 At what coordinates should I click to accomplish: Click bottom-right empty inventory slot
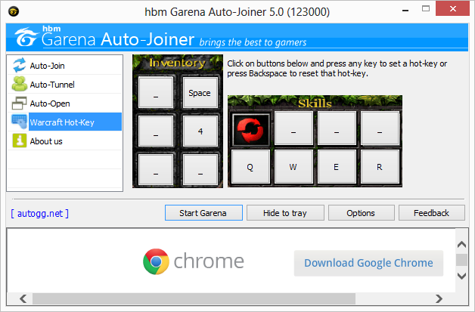[200, 169]
